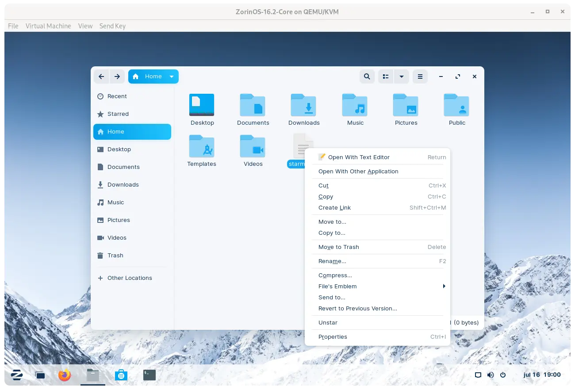Click the workspace overview taskbar icon
575x390 pixels.
[40, 375]
